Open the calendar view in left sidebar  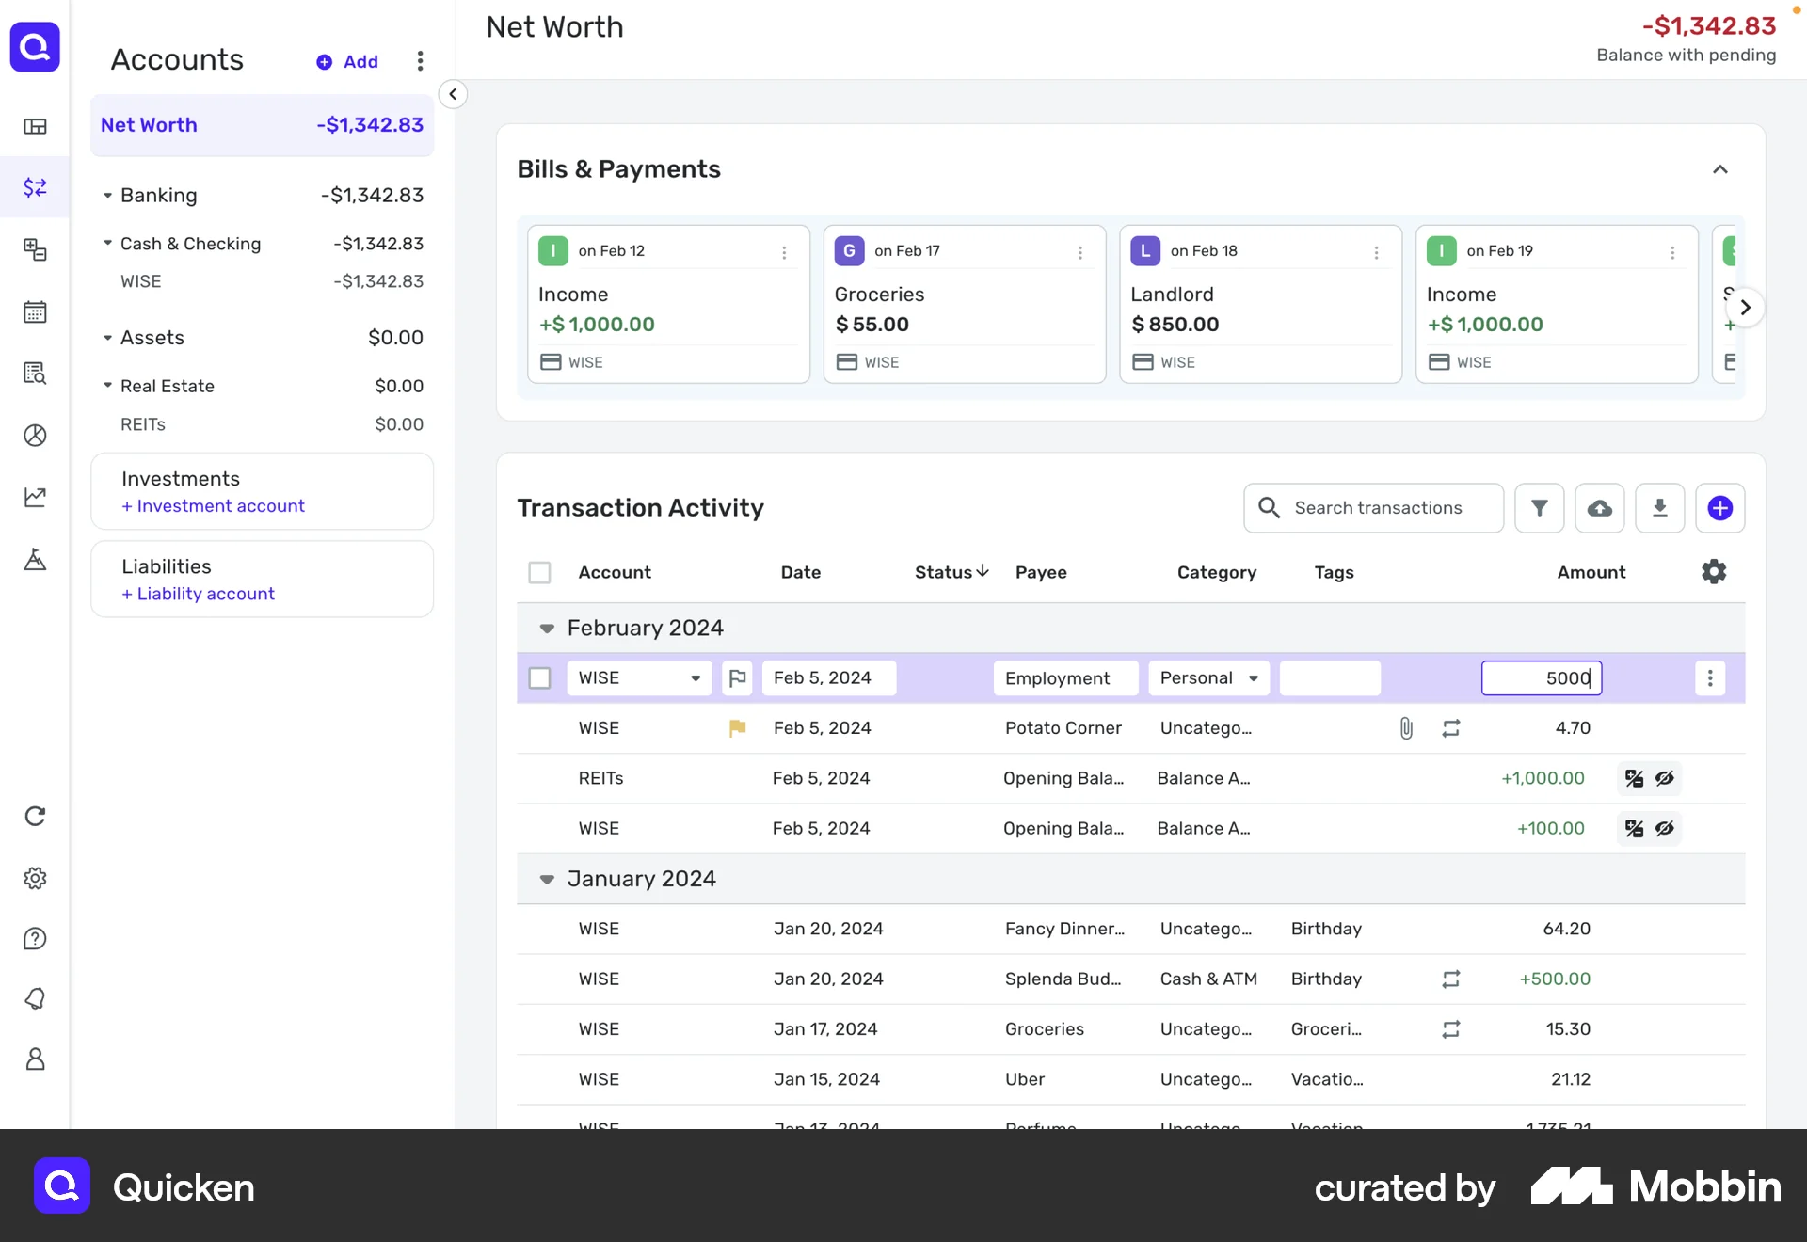click(35, 311)
